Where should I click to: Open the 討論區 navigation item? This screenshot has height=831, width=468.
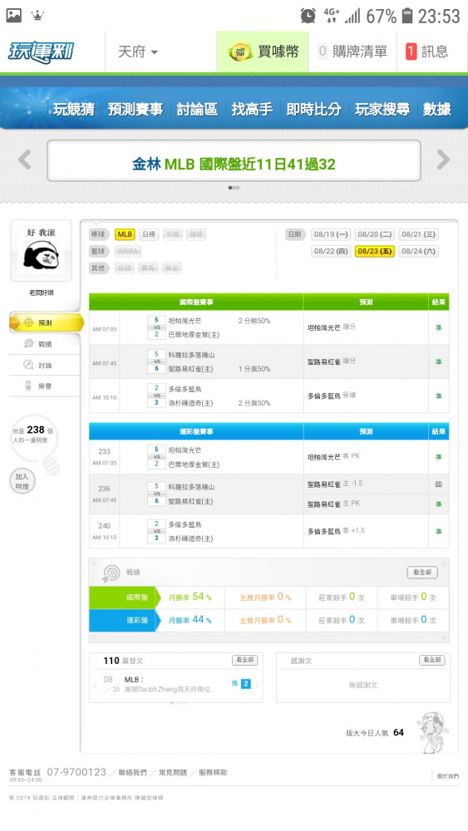(197, 109)
